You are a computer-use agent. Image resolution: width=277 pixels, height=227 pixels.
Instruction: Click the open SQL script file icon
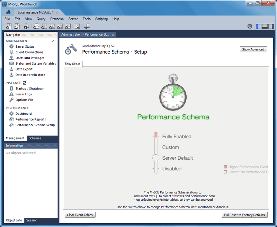tap(16, 26)
